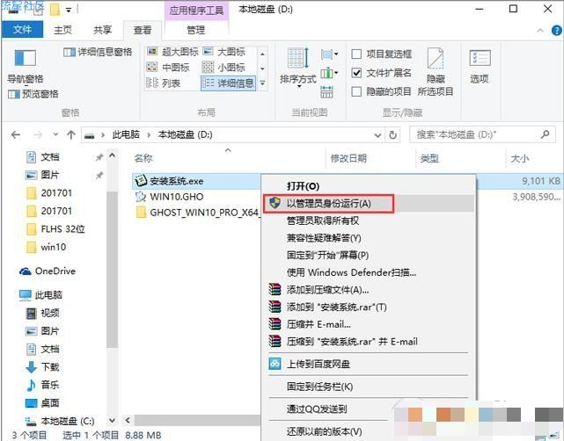Image resolution: width=564 pixels, height=441 pixels.
Task: Click the search box for 本地磁盘 (D:)
Action: tap(482, 135)
